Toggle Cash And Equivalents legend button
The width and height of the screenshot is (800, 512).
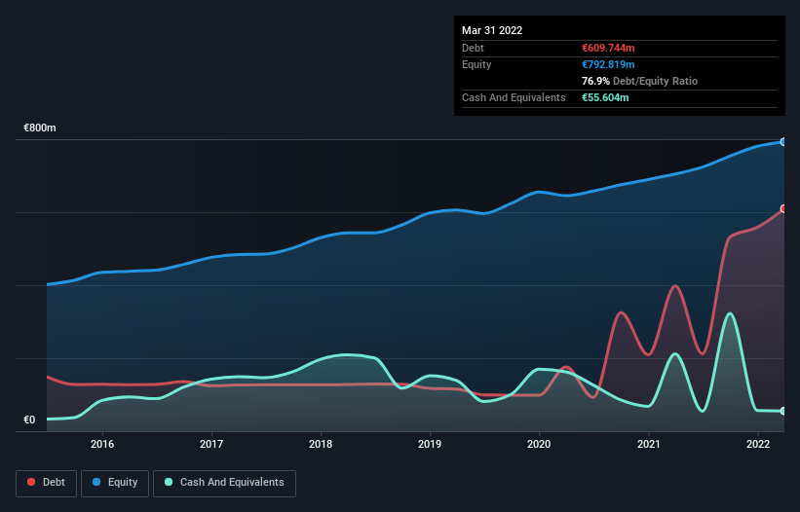click(x=224, y=483)
